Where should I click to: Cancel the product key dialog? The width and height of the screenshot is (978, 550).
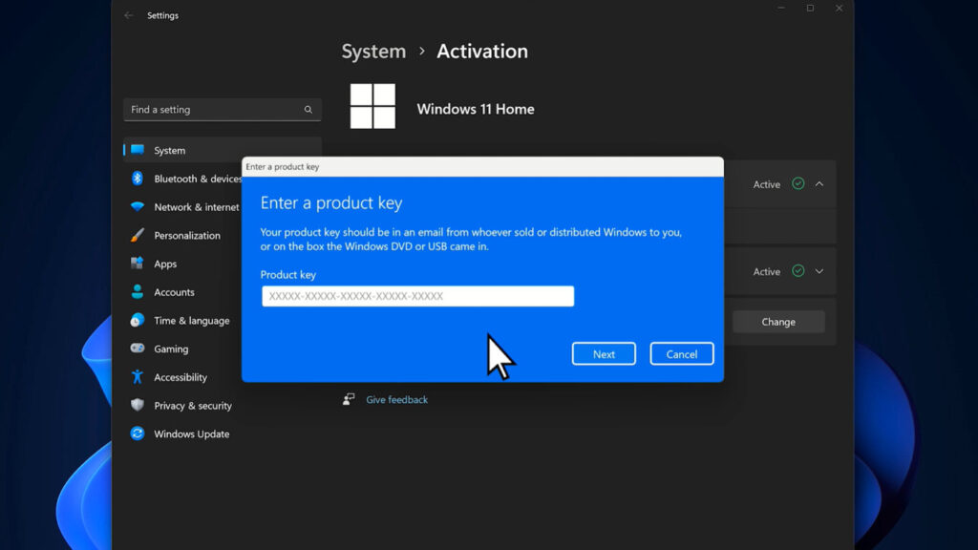[682, 353]
